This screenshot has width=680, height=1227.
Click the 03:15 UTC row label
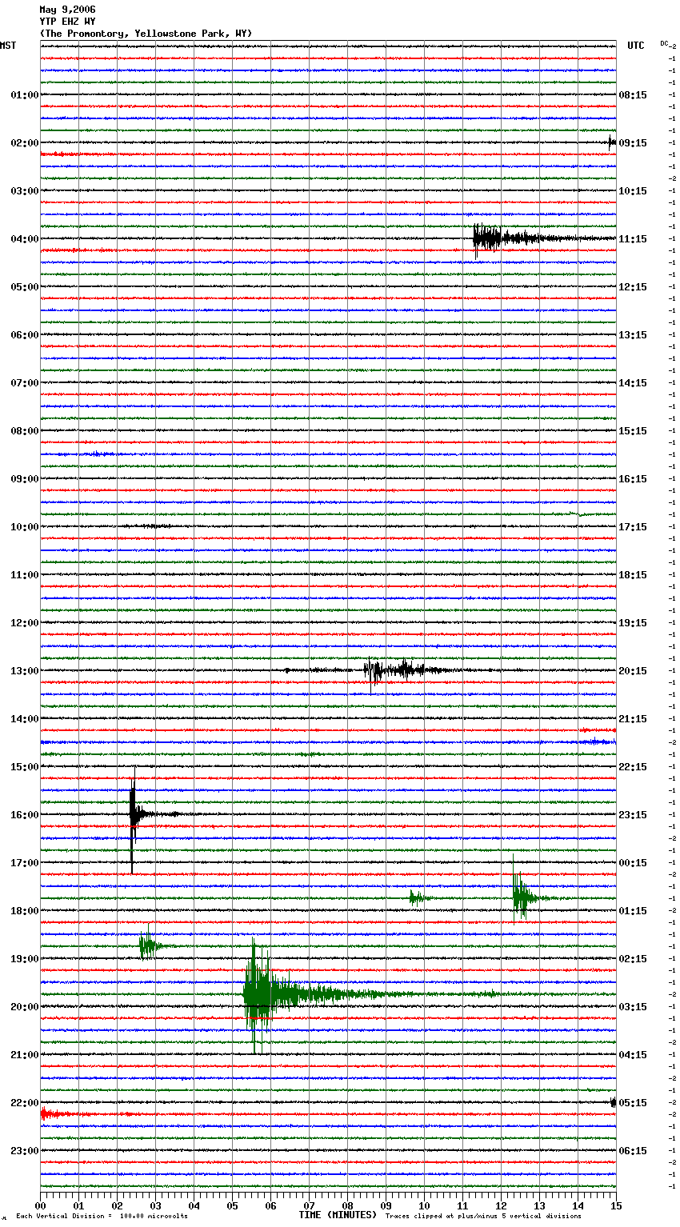click(633, 1007)
